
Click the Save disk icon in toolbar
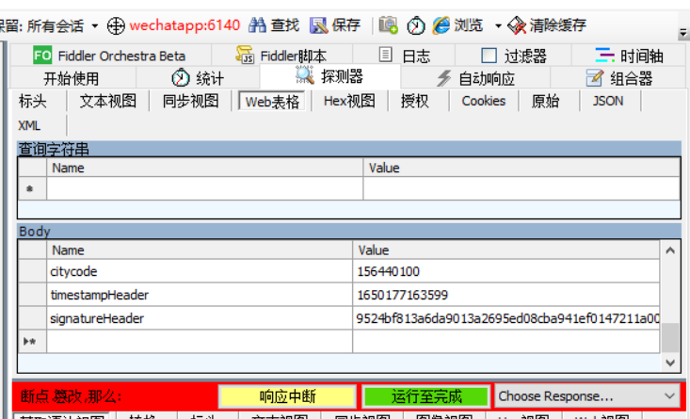tap(319, 25)
